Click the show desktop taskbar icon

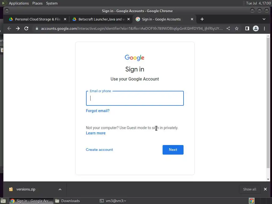[x=3, y=201]
